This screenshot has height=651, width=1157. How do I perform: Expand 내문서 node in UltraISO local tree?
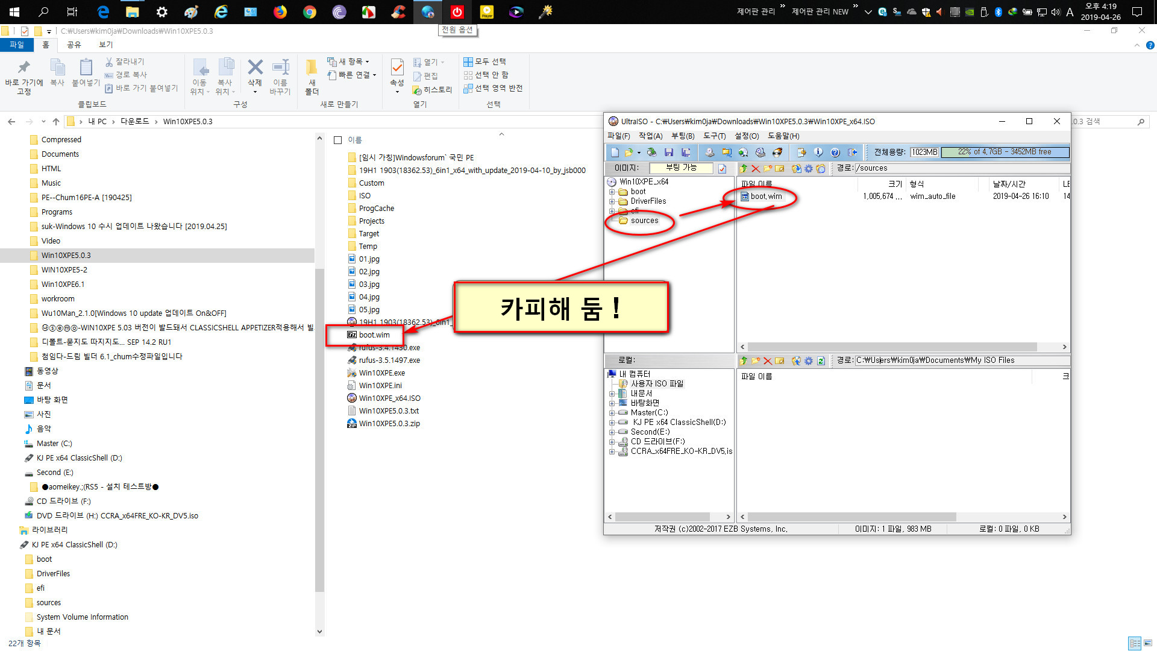[612, 394]
